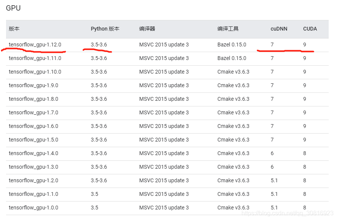337x220 pixels.
Task: Click the tensorflow_gpu-1.0.0 version cell
Action: (34, 208)
